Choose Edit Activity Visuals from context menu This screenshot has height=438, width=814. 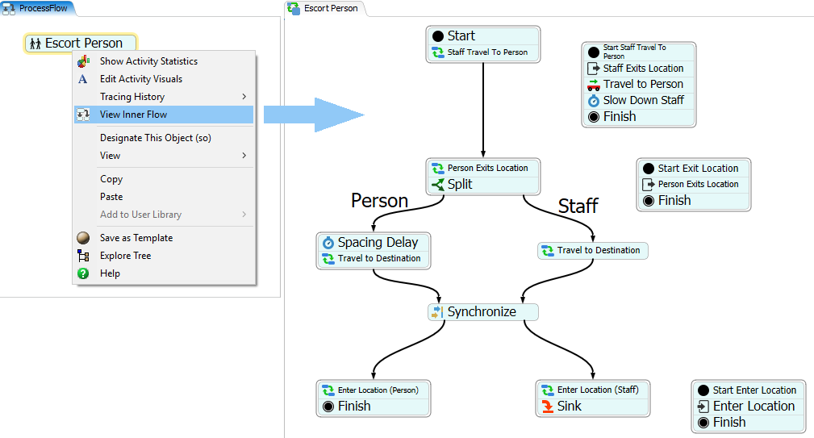pos(140,79)
